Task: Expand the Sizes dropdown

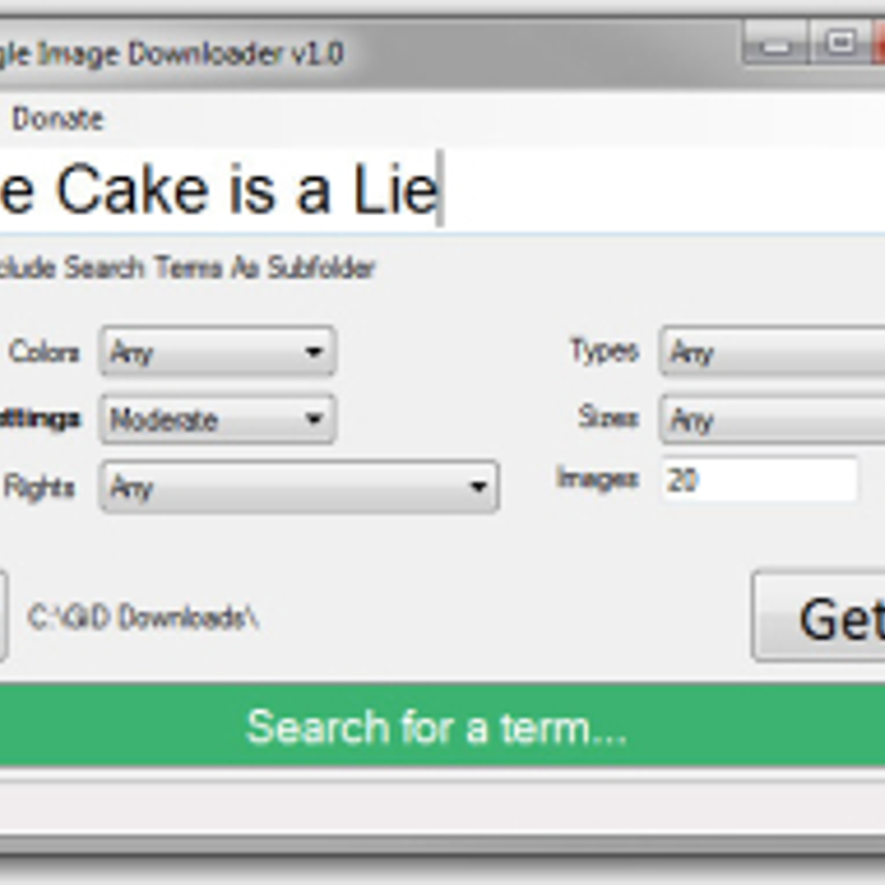Action: coord(771,420)
